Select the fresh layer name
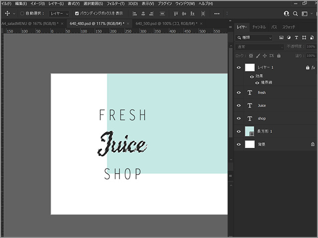The height and width of the screenshot is (238, 318). coord(262,93)
